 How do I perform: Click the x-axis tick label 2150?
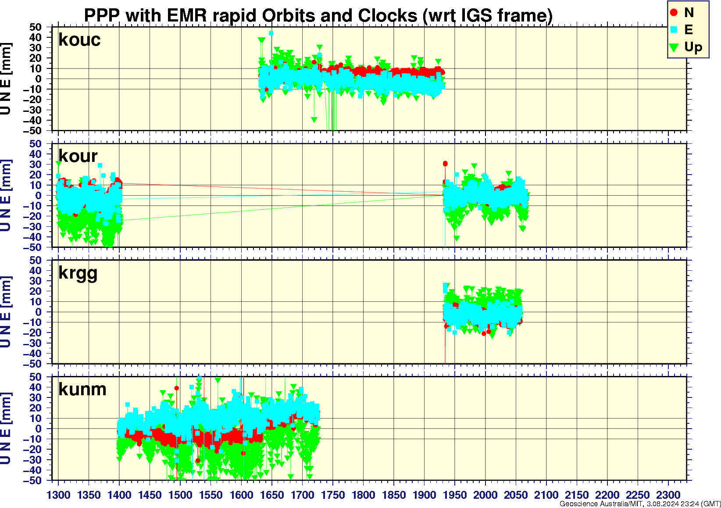point(577,495)
